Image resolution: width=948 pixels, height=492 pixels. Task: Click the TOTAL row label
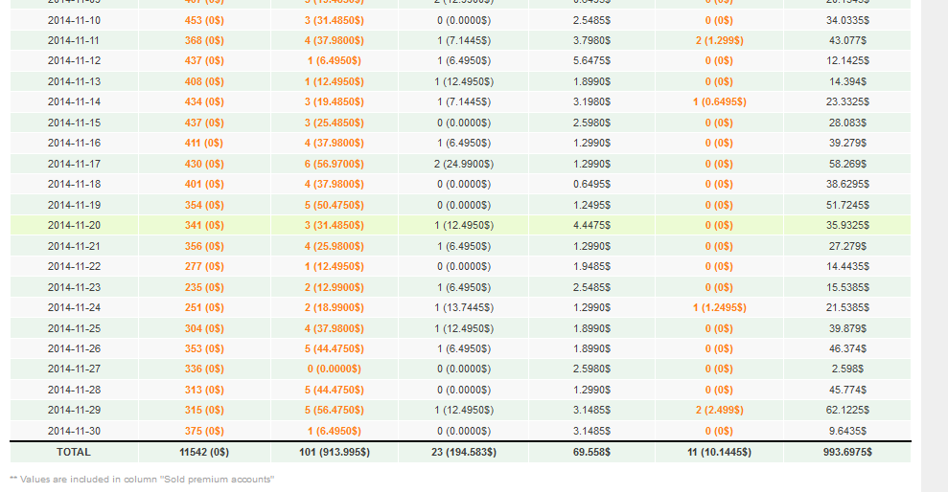(x=74, y=452)
